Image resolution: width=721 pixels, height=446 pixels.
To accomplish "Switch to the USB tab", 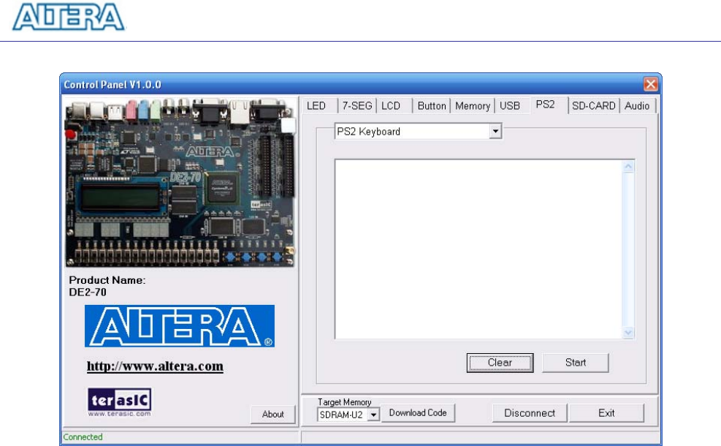I will pos(512,106).
